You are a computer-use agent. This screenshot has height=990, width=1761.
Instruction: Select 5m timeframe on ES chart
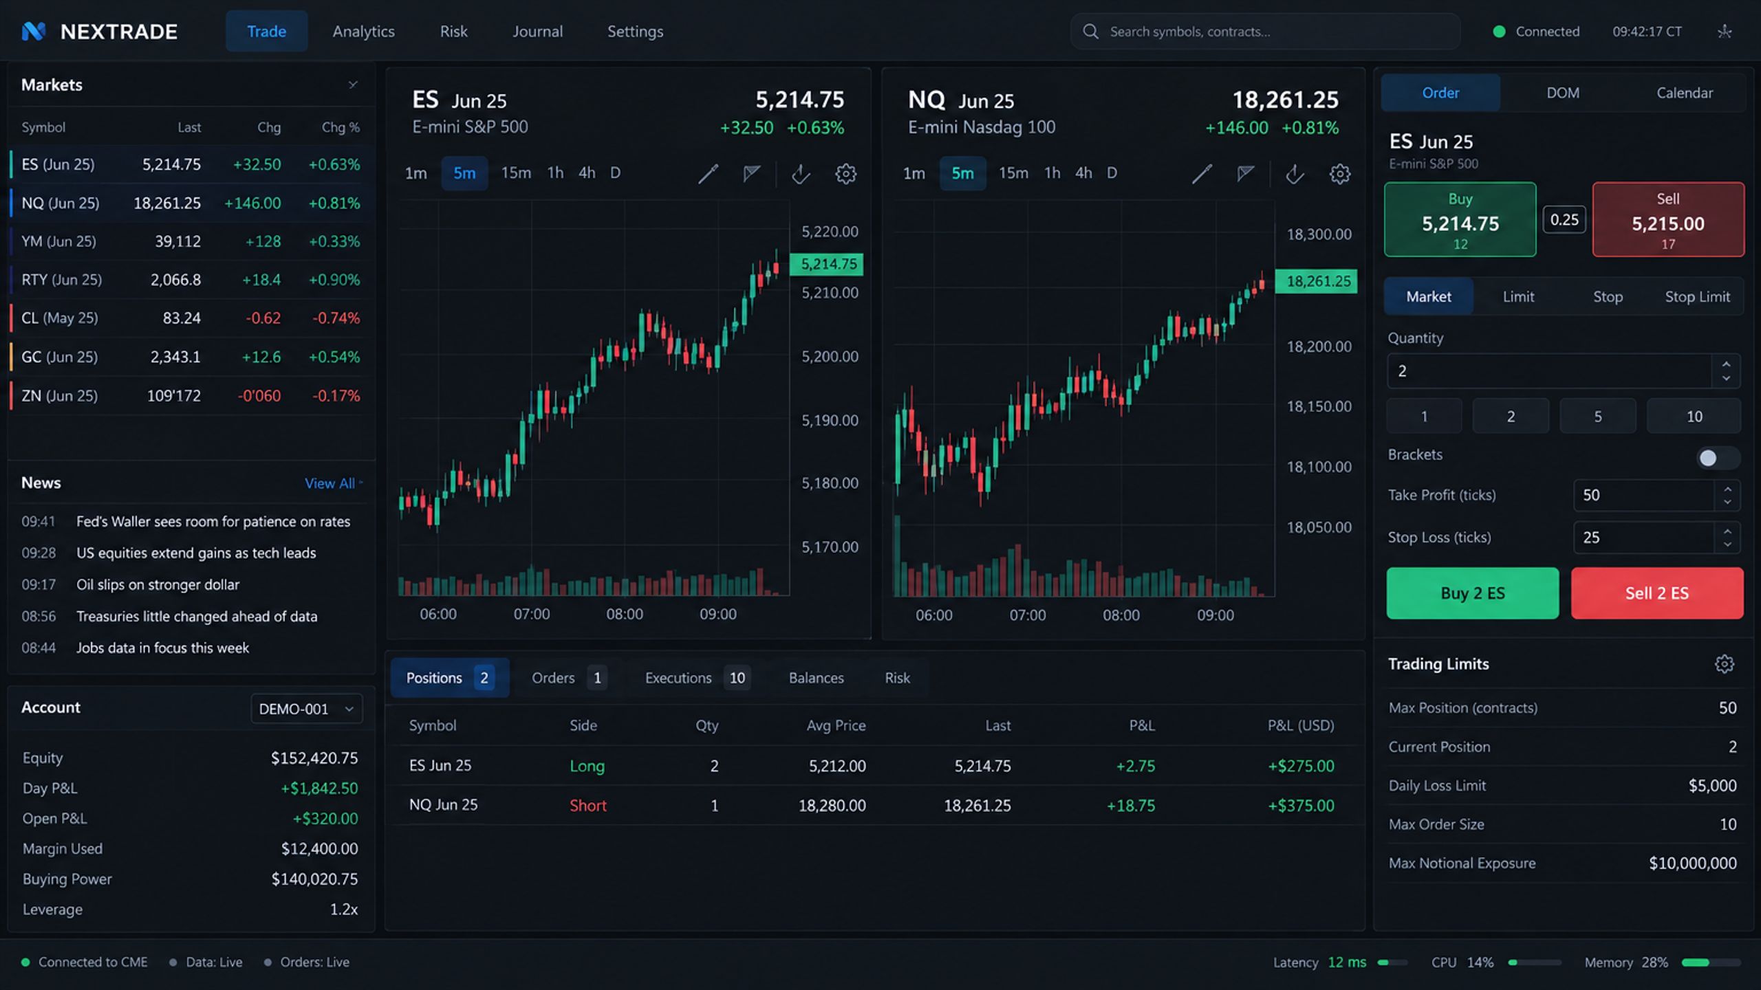(464, 173)
